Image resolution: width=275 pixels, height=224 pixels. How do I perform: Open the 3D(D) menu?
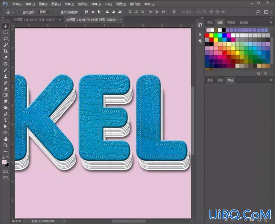tap(108, 4)
